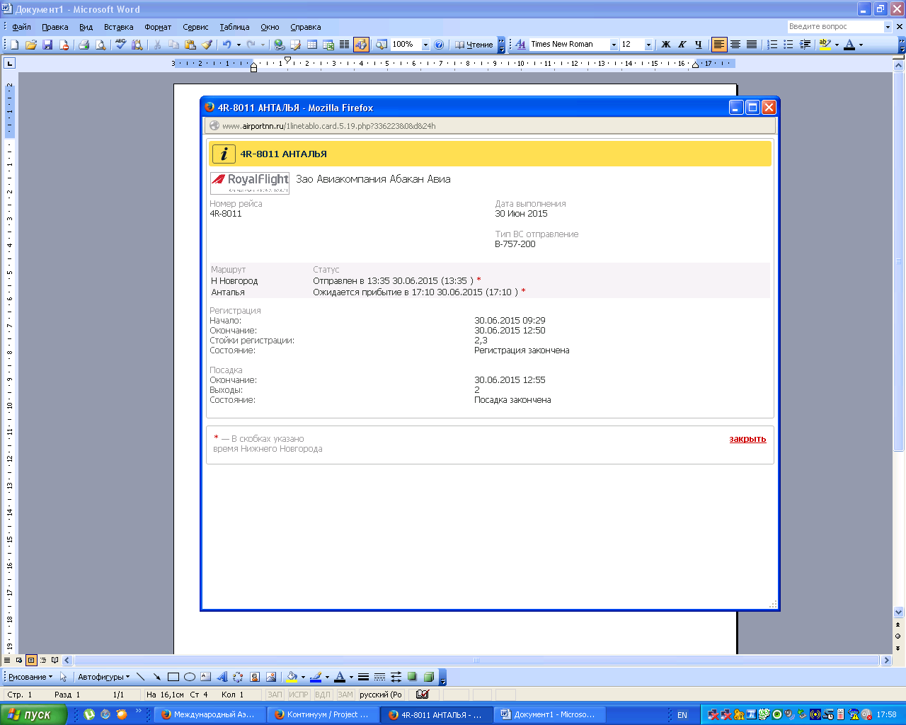Screen dimensions: 906x725
Task: Open the Columns layout button
Action: point(345,45)
